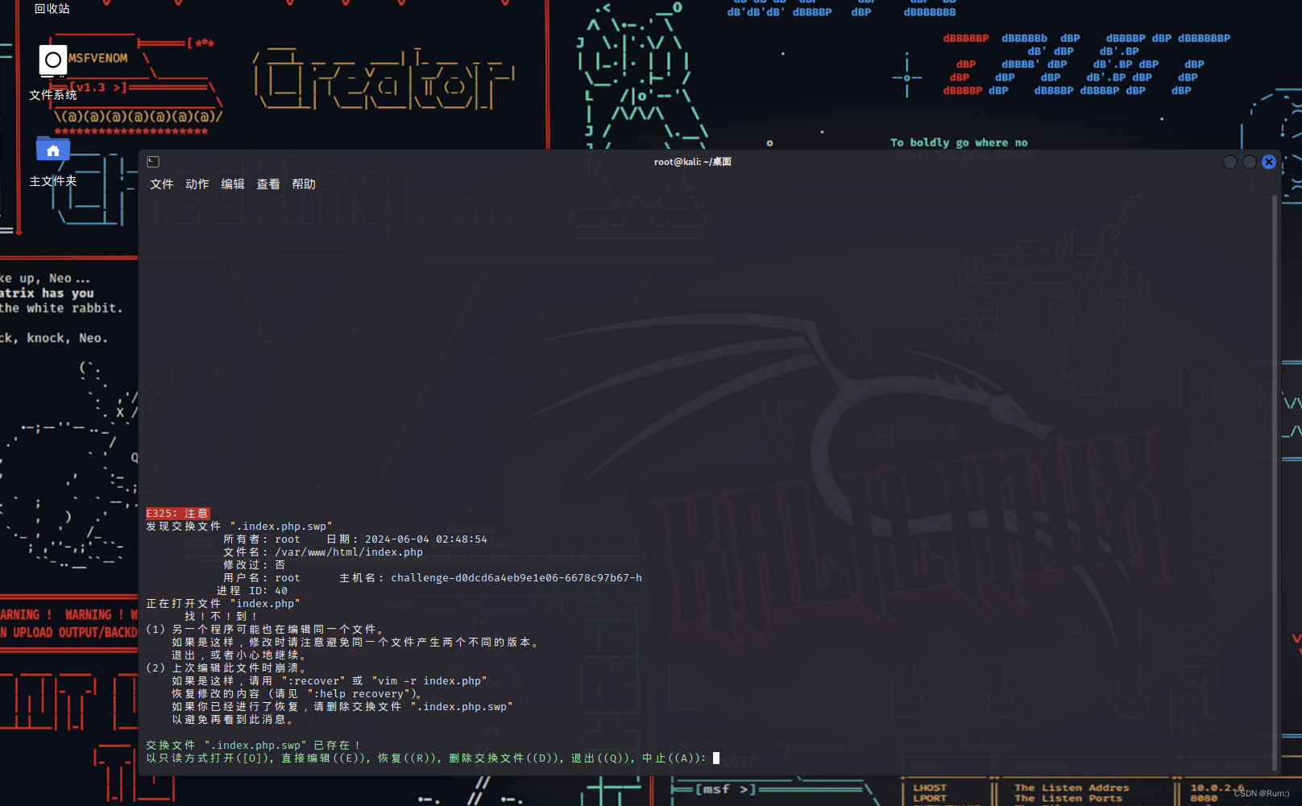Click the hostname challenge-d0dcd6a4eb9e1e06-6678c97b67-h

[516, 578]
